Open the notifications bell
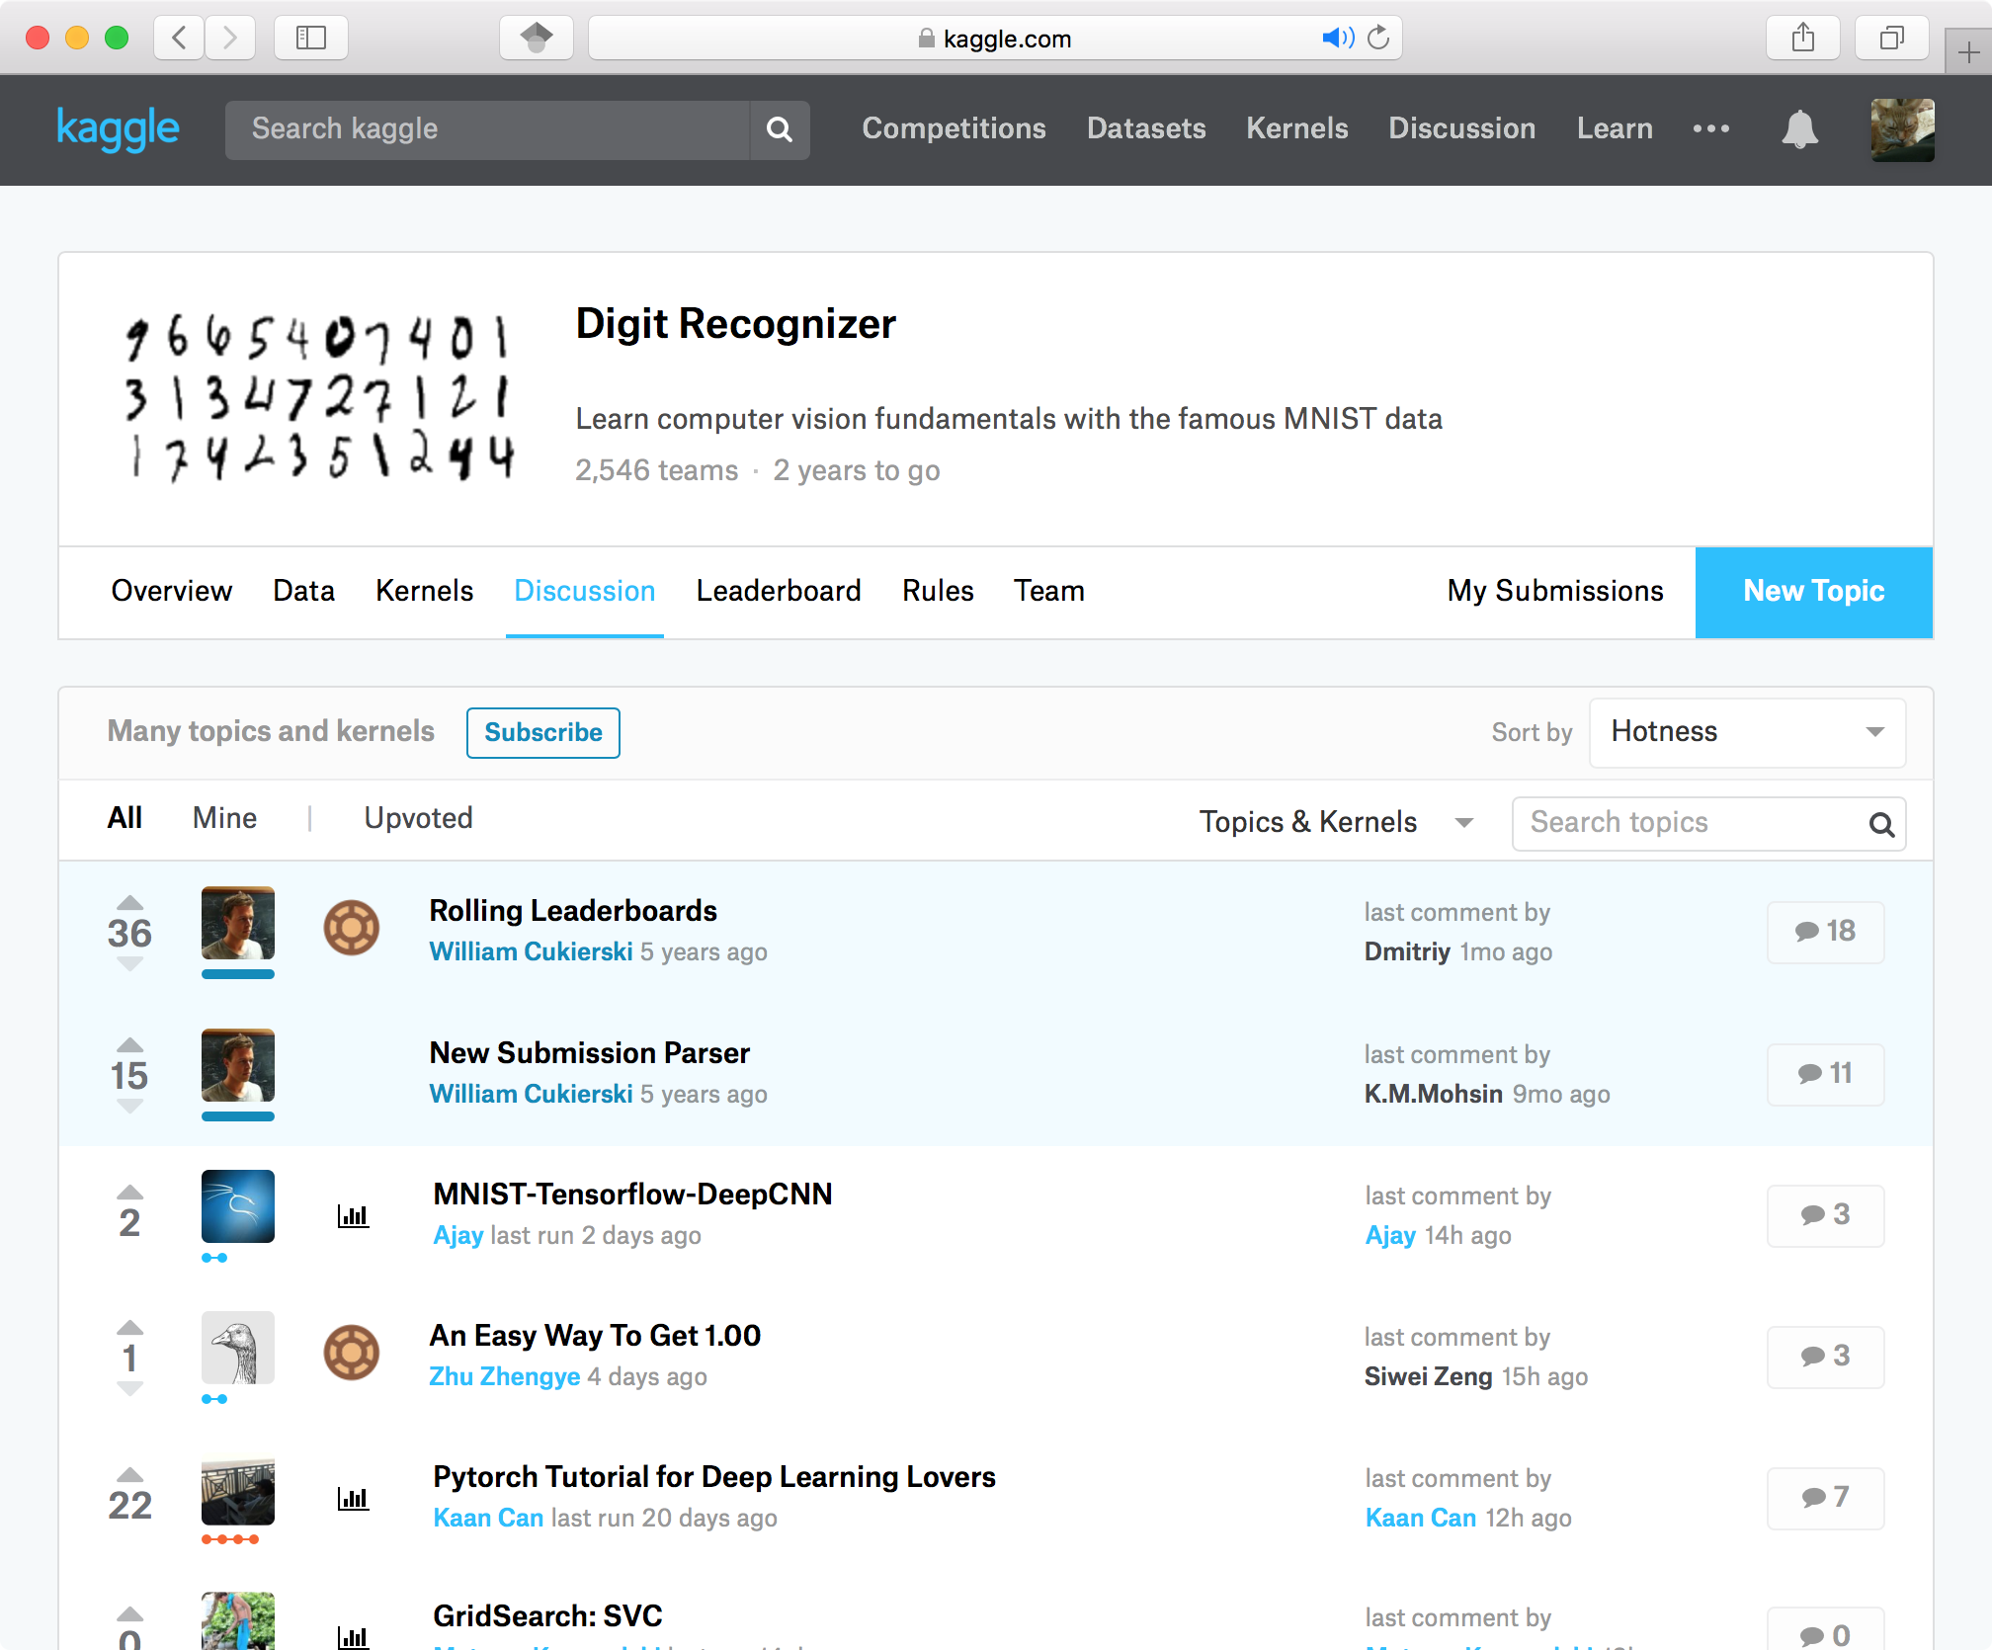 tap(1799, 129)
